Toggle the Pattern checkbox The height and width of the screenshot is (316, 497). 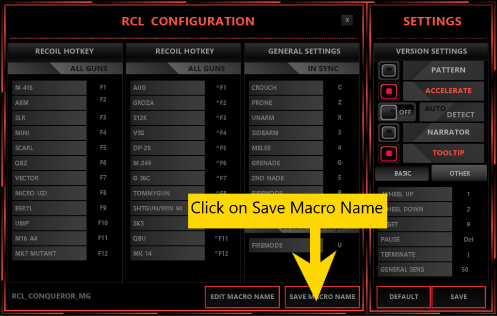point(389,70)
